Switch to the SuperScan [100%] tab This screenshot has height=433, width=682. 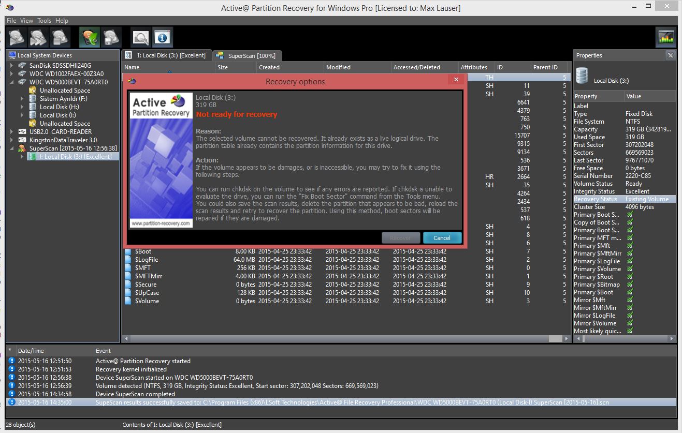[246, 55]
